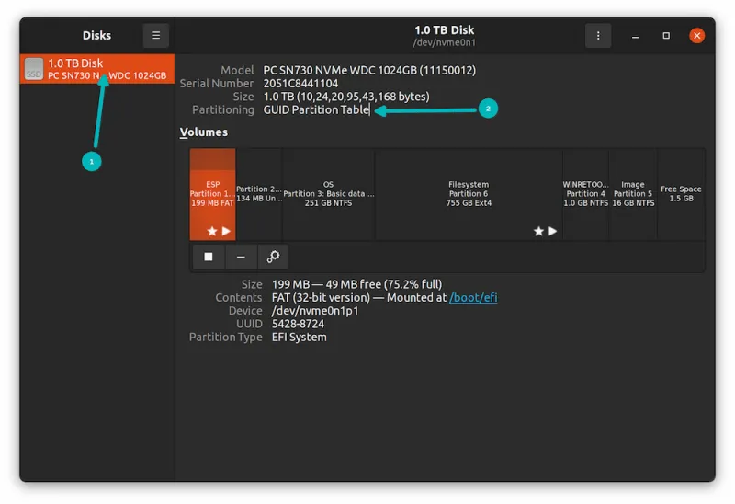The height and width of the screenshot is (504, 735).
Task: Select the Free Space 1.5 GB block
Action: (681, 194)
